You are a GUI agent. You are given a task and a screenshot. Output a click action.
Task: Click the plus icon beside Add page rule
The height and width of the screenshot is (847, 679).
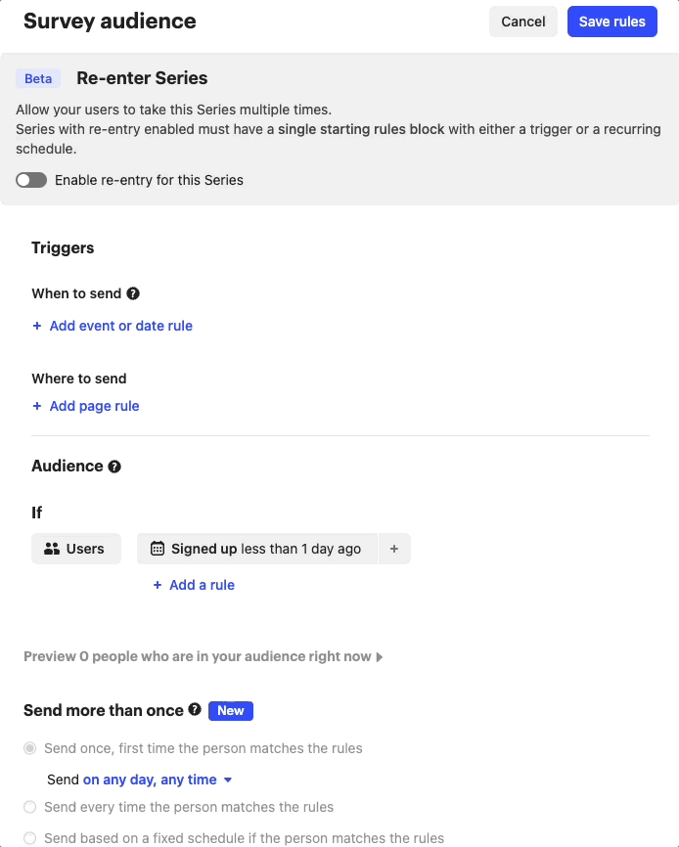(x=37, y=406)
